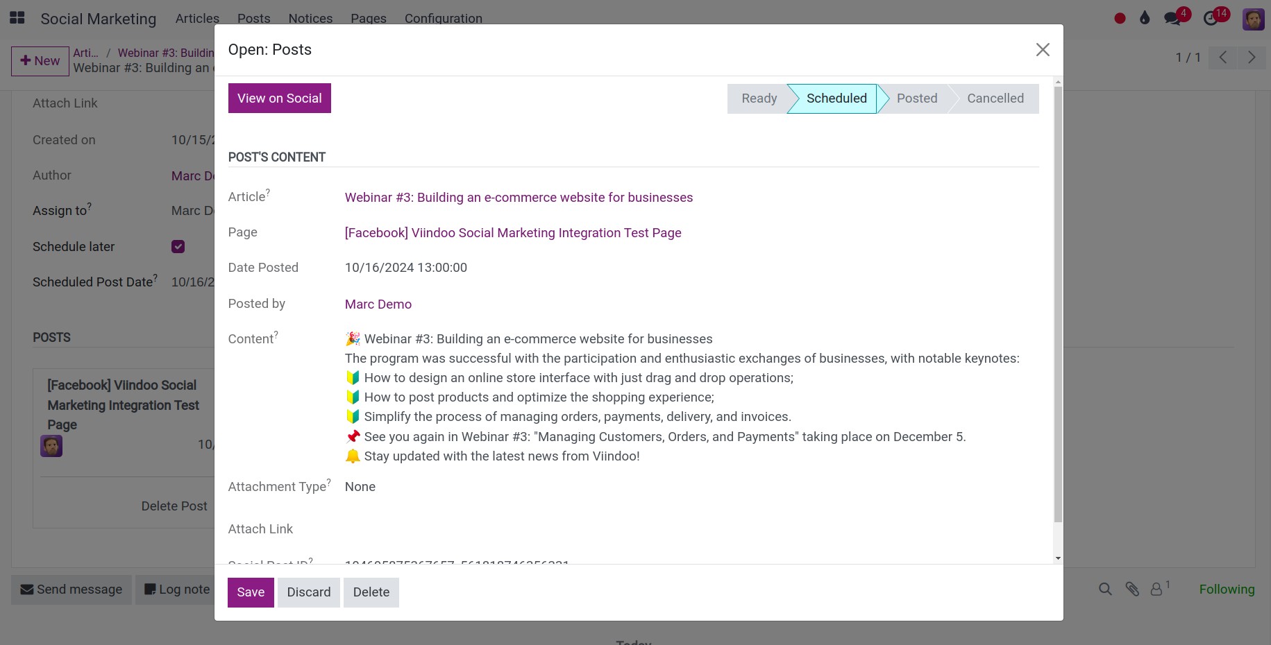Click the Date Posted value
The image size is (1271, 645).
(406, 268)
